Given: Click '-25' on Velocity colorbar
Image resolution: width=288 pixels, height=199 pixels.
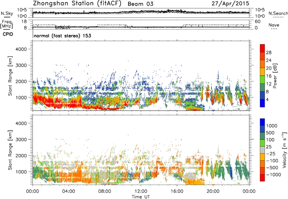Looking at the screenshot, I should point(270,153).
